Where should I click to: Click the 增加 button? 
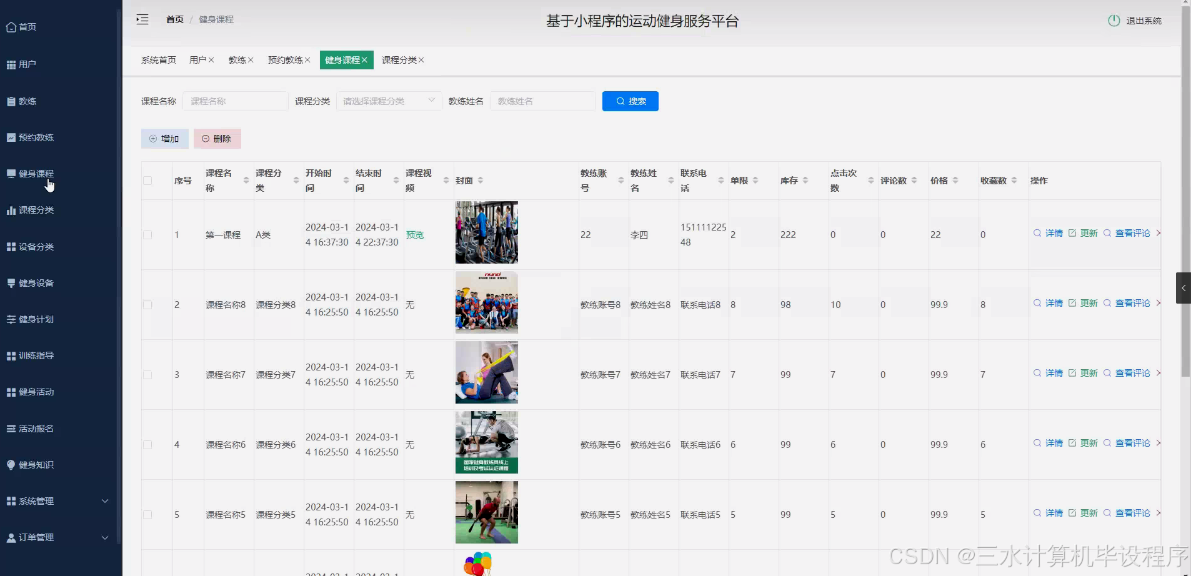[x=164, y=139]
